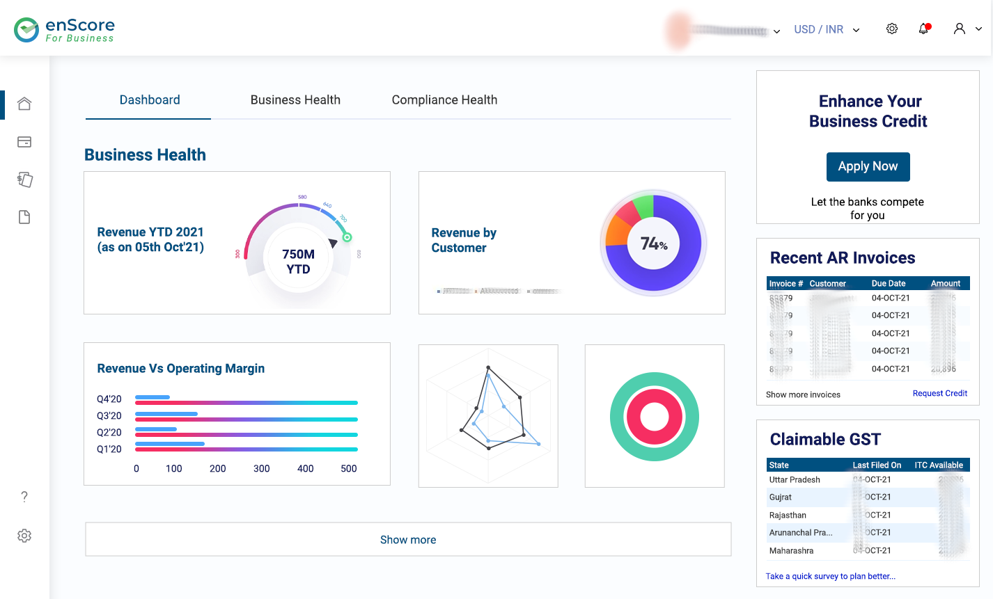The image size is (993, 599).
Task: Expand the account chevron next to the profile icon
Action: pyautogui.click(x=978, y=29)
